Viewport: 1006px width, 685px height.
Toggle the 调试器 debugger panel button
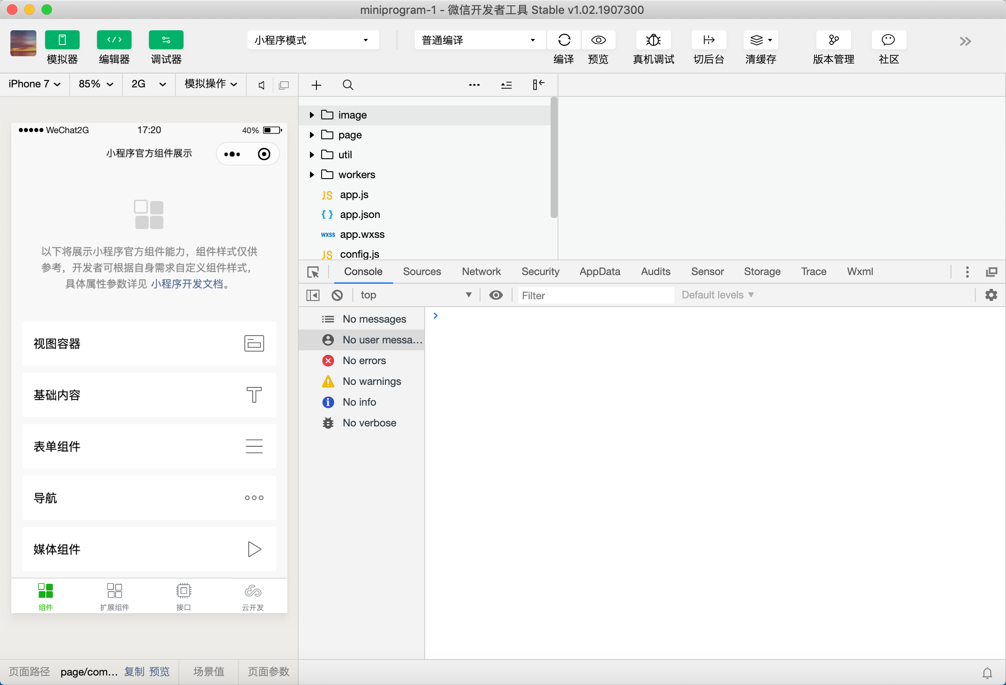(166, 40)
